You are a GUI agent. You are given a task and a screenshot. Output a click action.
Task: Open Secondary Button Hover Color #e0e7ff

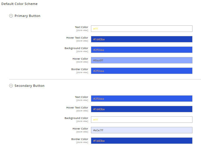point(141,130)
